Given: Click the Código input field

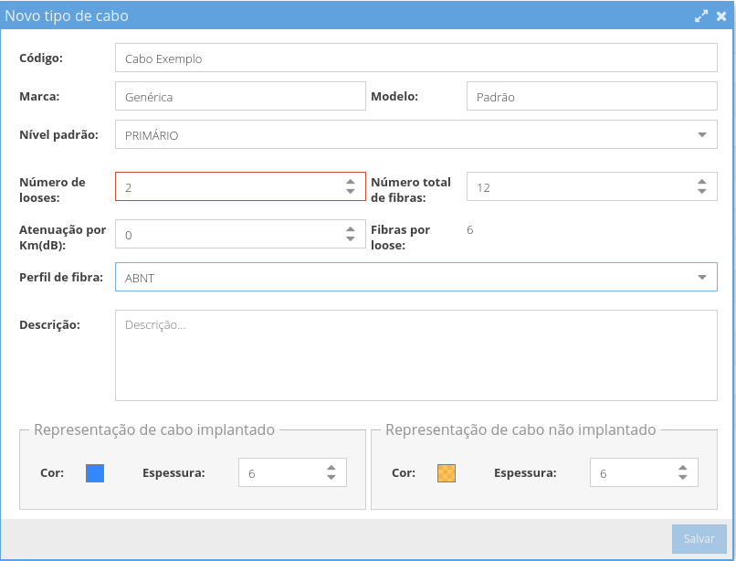Looking at the screenshot, I should point(415,58).
